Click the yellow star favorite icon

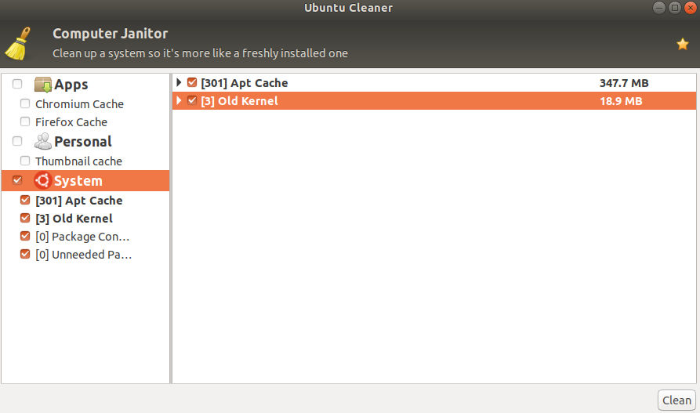point(682,44)
